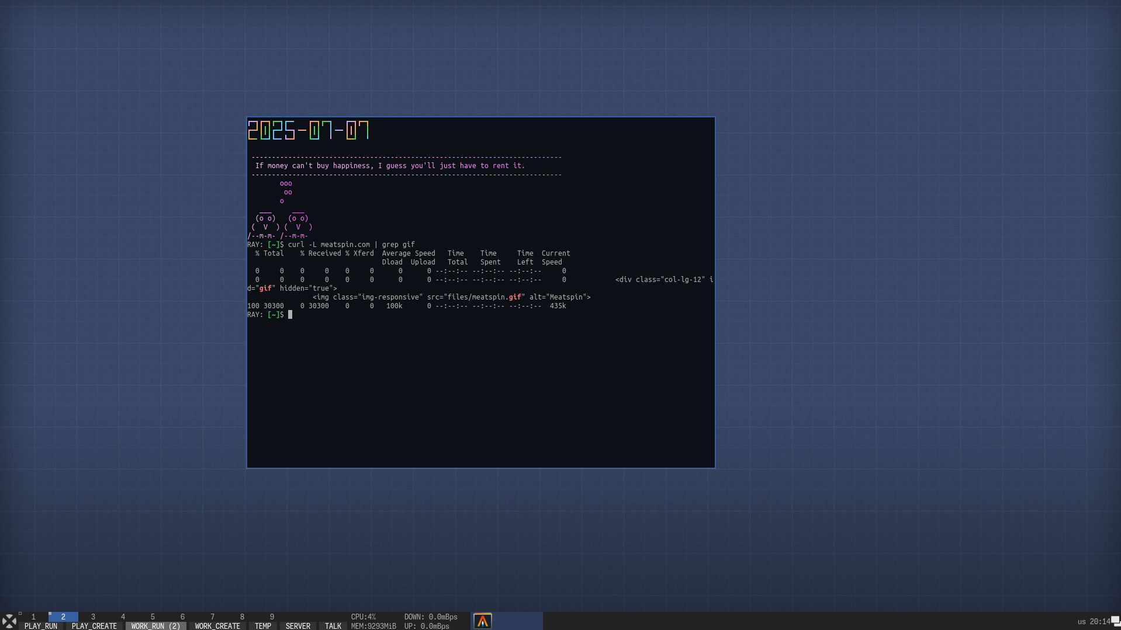The image size is (1121, 630).
Task: Click the 'Average Speed' column header
Action: click(x=409, y=253)
